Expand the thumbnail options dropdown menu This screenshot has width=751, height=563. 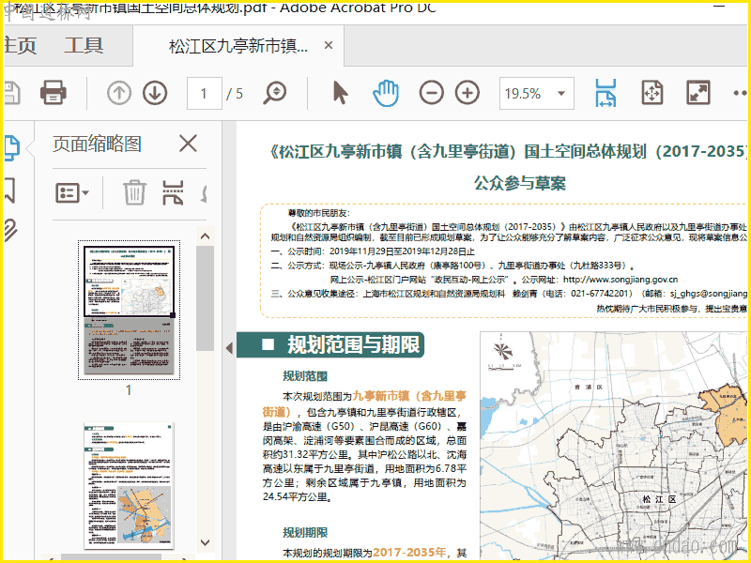[72, 193]
